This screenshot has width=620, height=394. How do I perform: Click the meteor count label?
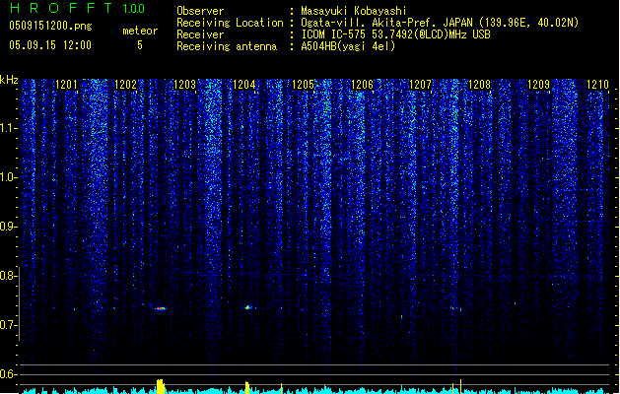point(140,31)
